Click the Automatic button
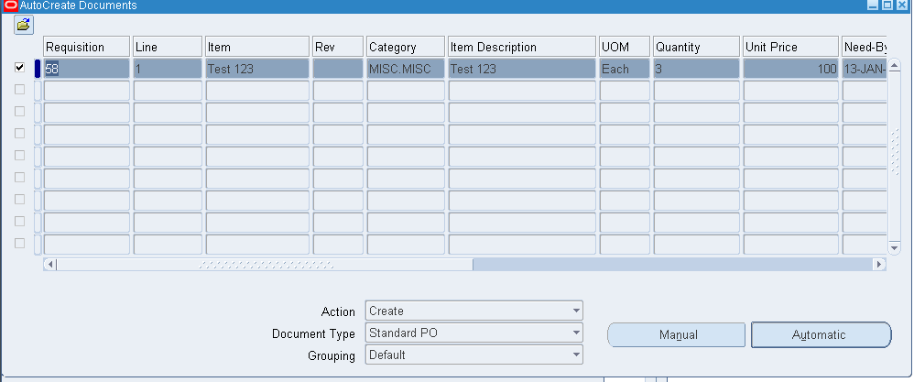The width and height of the screenshot is (914, 382). 821,334
